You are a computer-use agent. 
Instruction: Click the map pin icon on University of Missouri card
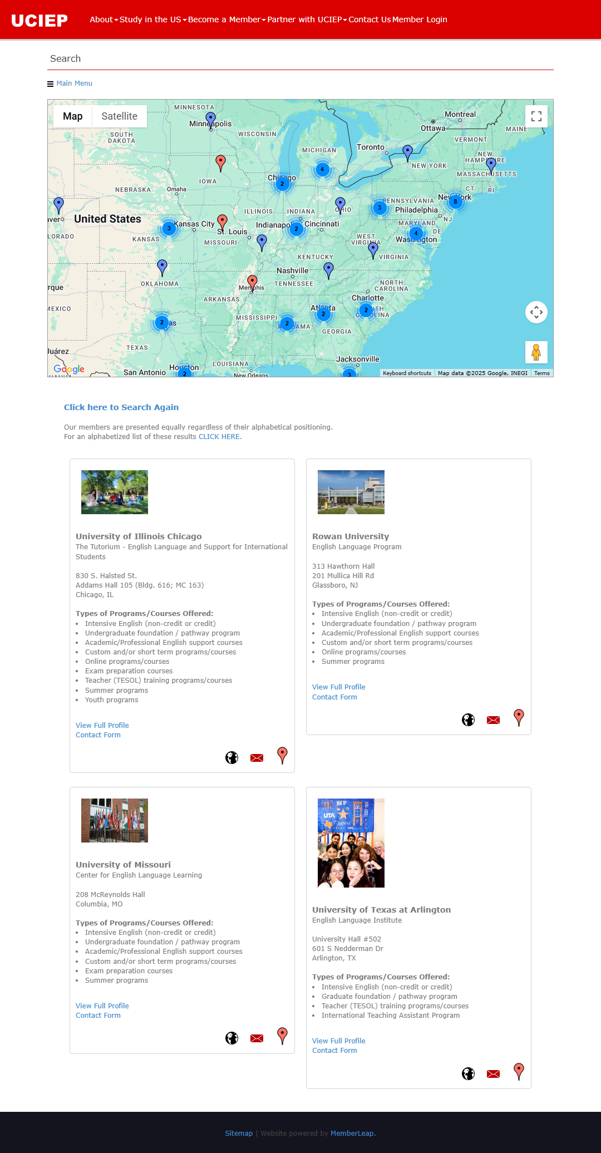[282, 1036]
